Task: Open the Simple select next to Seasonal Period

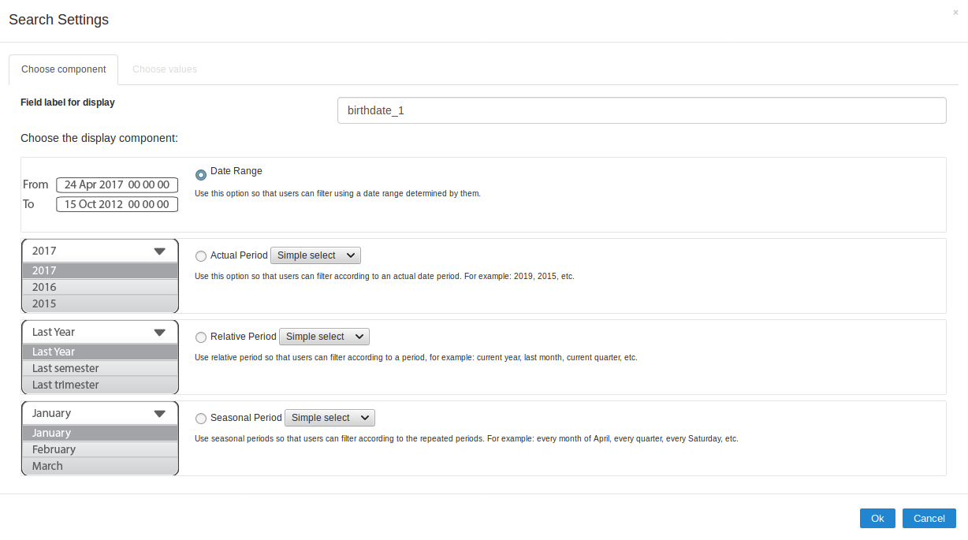Action: [x=329, y=418]
